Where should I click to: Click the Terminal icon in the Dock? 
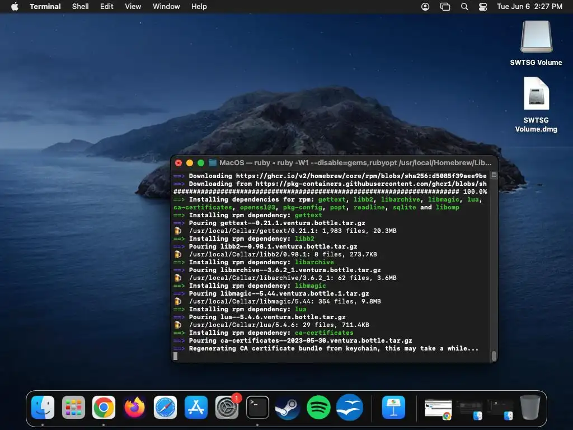click(x=257, y=407)
